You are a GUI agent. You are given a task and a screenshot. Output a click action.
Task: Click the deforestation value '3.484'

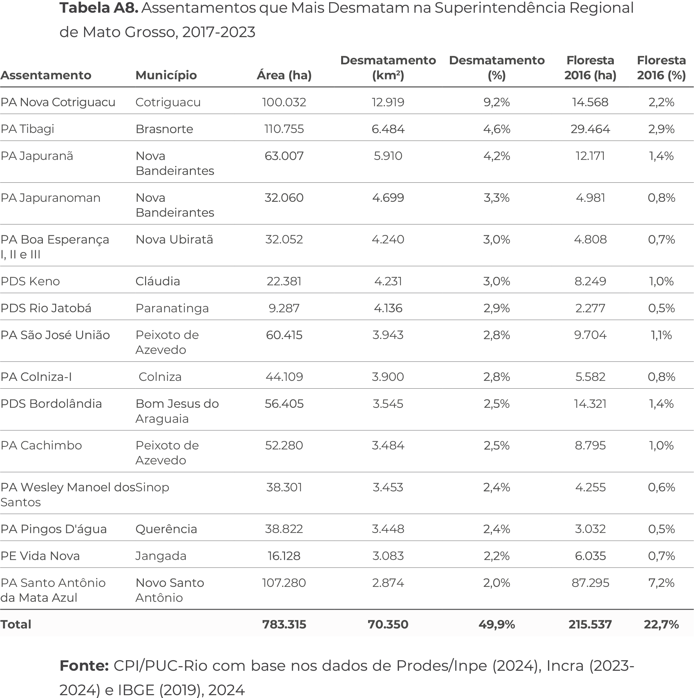tap(388, 446)
